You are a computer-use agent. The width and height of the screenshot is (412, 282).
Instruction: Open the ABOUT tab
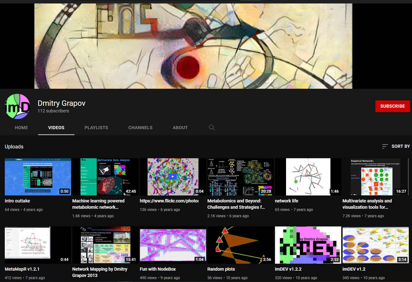[180, 128]
